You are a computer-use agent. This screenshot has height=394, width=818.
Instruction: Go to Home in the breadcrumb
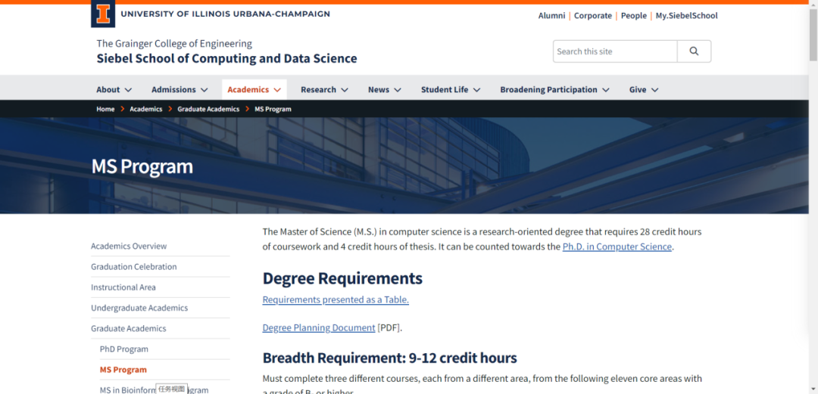[105, 109]
